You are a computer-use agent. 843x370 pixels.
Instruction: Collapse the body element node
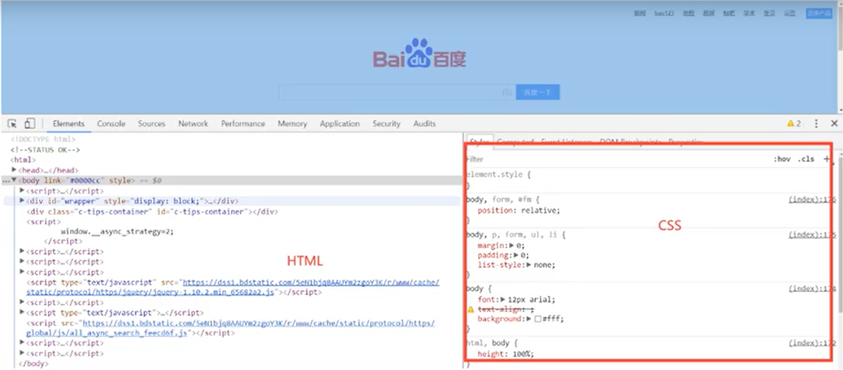coord(14,180)
